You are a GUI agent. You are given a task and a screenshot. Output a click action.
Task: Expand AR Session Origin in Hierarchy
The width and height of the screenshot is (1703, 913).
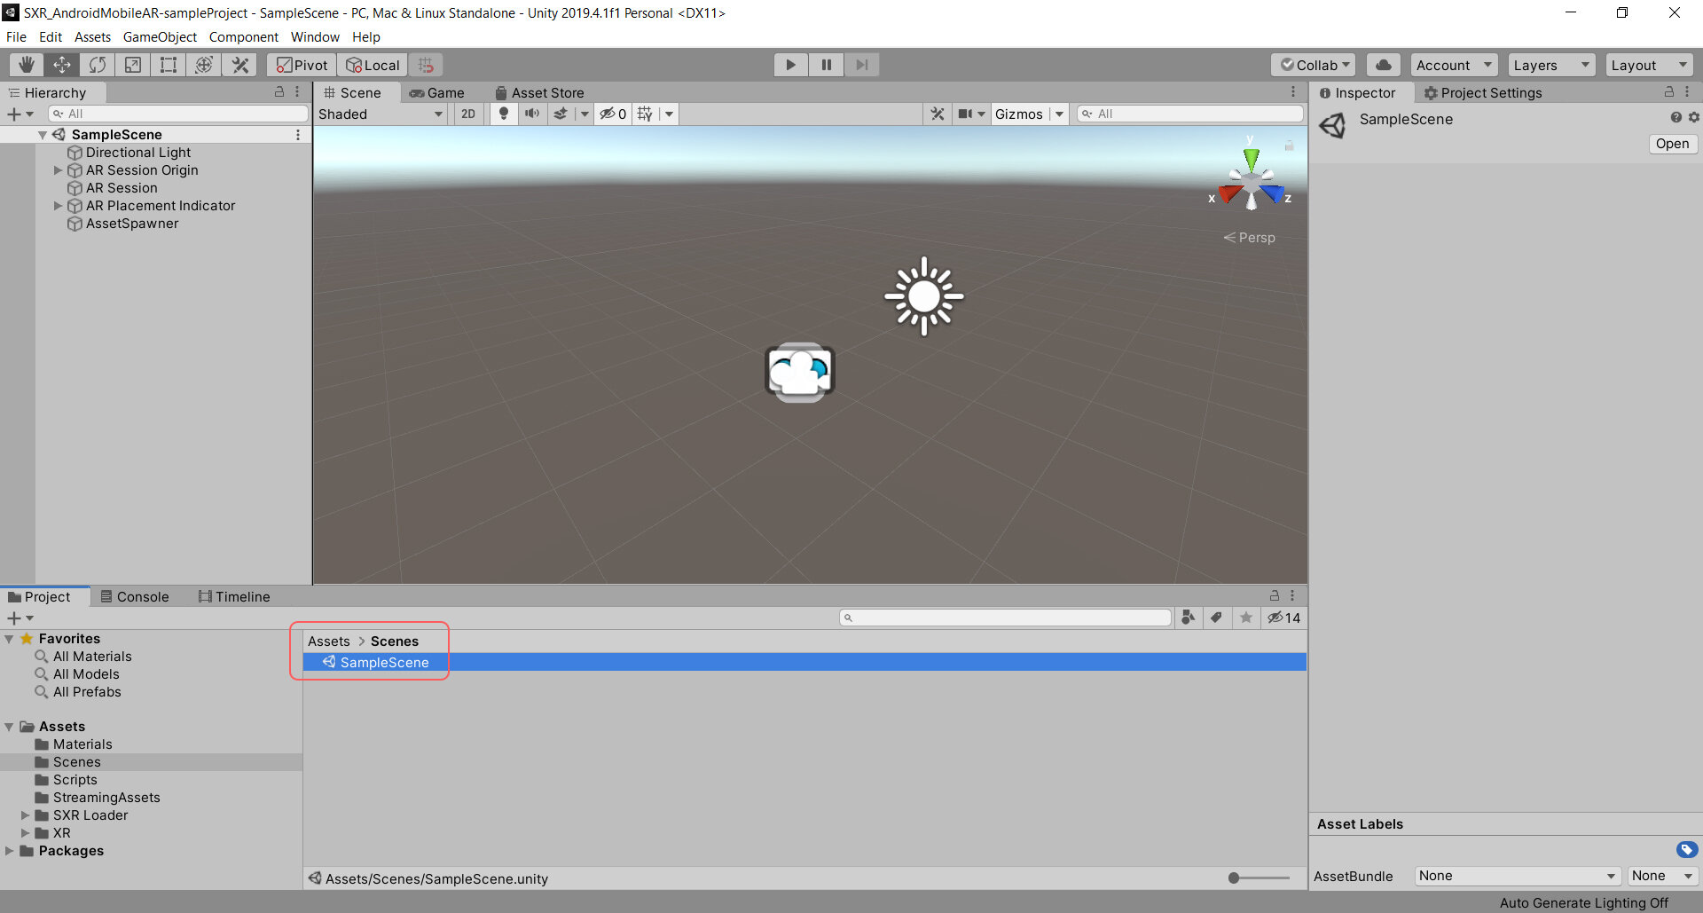coord(58,170)
